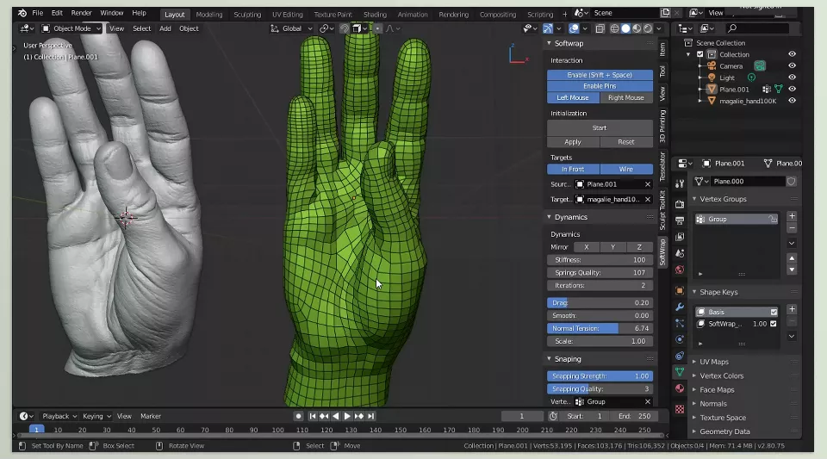This screenshot has width=827, height=459.
Task: Open the Modifiers wrench tab icon
Action: pyautogui.click(x=680, y=307)
